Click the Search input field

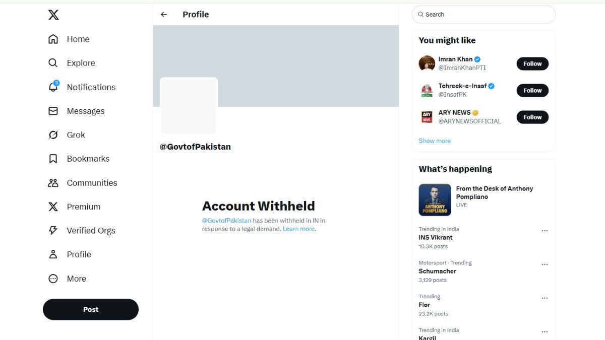(x=483, y=14)
